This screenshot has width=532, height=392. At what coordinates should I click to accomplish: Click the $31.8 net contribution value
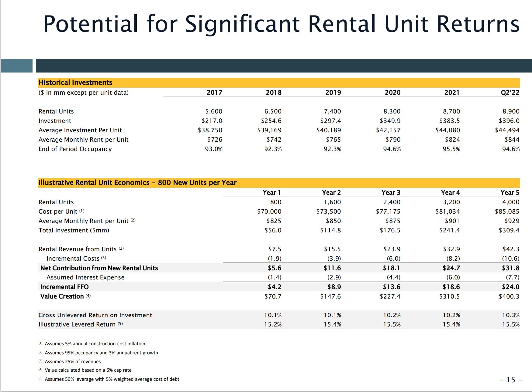coord(511,268)
